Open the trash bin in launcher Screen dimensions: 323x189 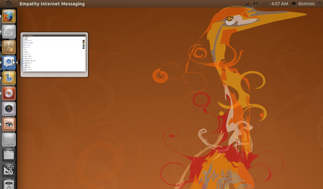9,184
